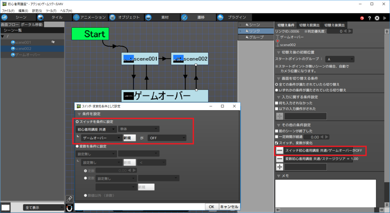Click 新規 button next to ゲームオーバー switch
Viewport: 390px width, 213px height.
[129, 138]
